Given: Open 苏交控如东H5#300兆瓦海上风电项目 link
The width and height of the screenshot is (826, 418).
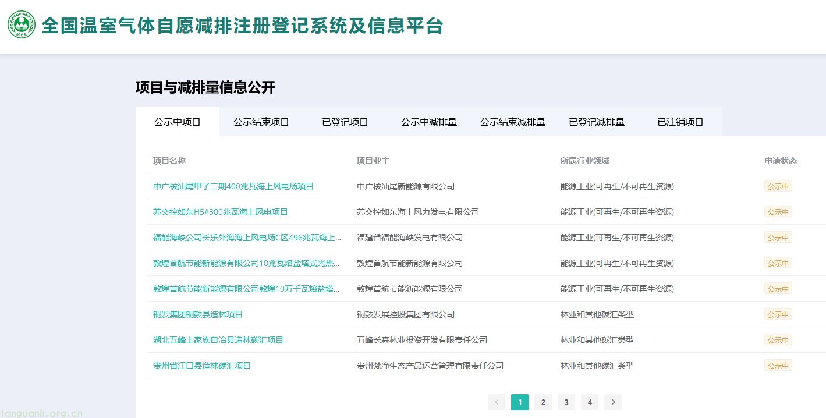Looking at the screenshot, I should 221,212.
